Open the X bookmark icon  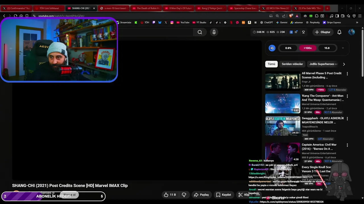(166, 22)
